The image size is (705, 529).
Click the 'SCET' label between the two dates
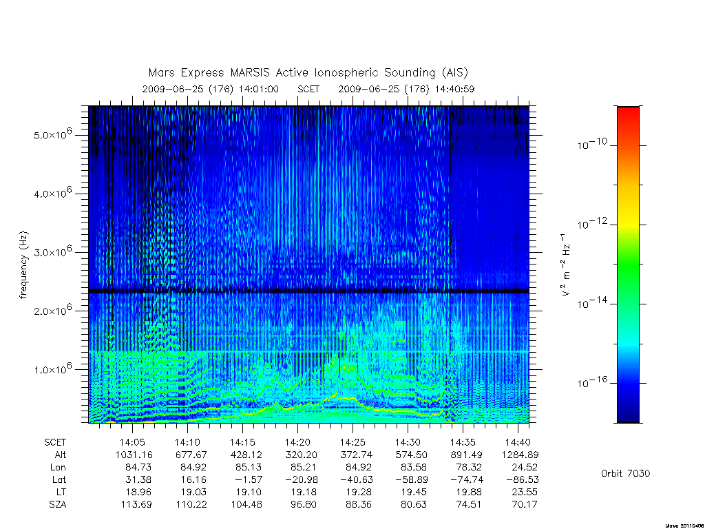[308, 89]
